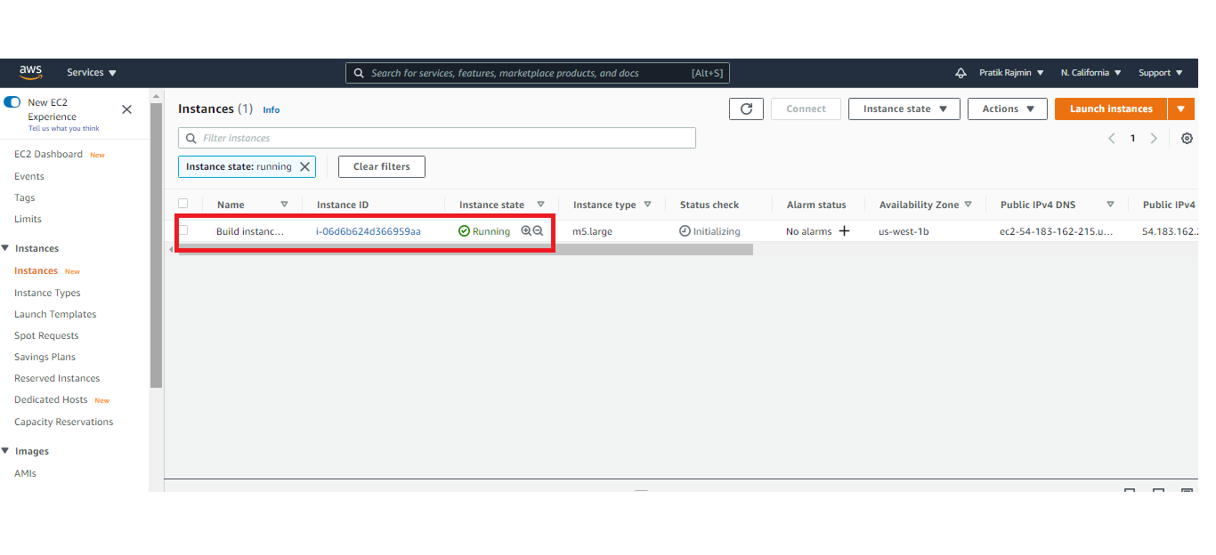
Task: Open Tags in sidebar
Action: (x=25, y=197)
